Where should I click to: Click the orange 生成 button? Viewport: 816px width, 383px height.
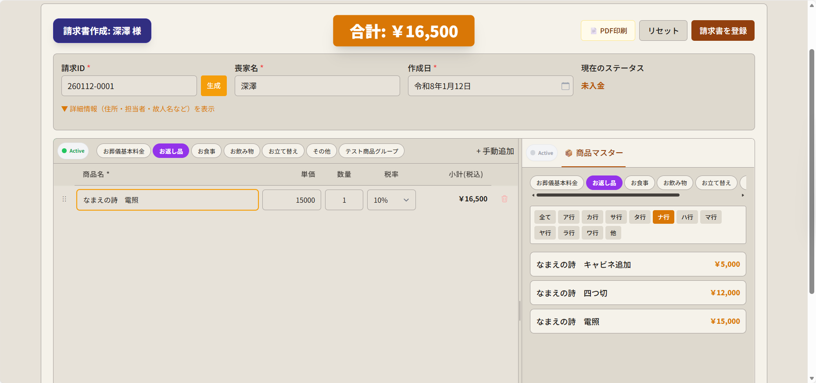click(214, 86)
